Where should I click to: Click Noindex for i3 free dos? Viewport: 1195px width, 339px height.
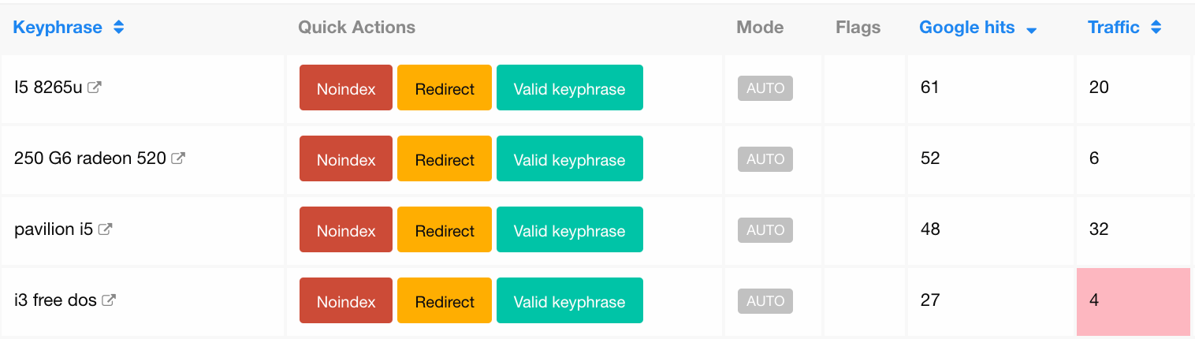click(x=346, y=300)
